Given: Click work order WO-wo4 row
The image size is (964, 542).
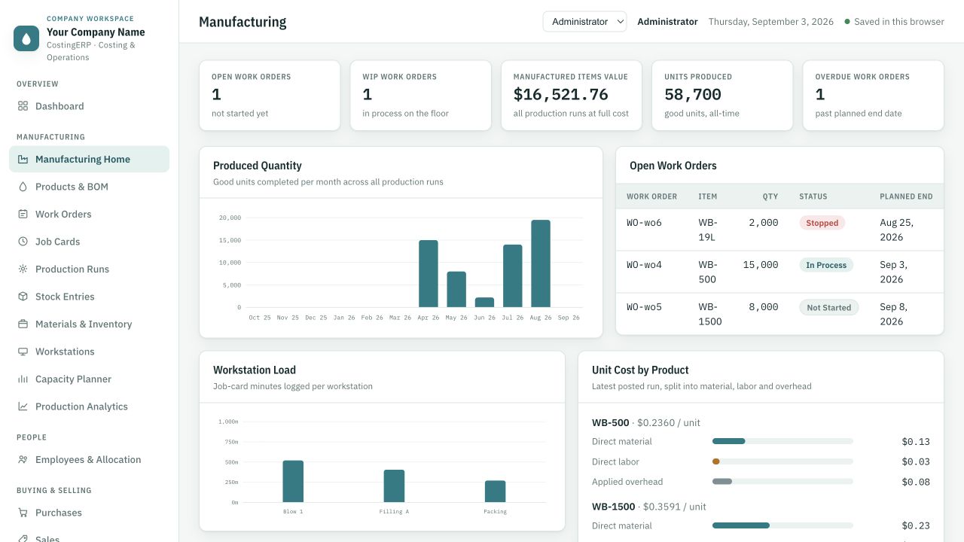Looking at the screenshot, I should tap(779, 272).
